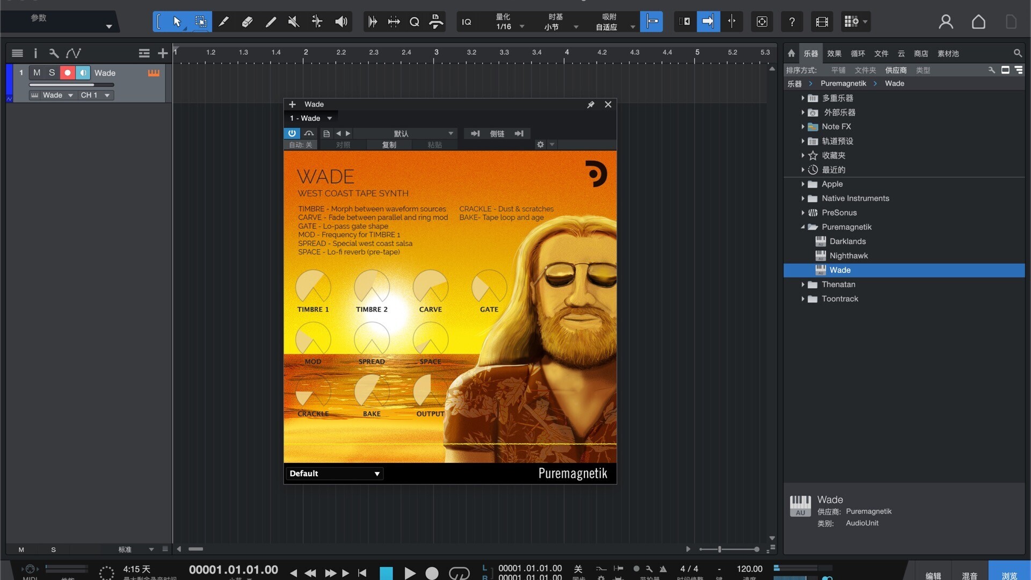
Task: Click the TIMBRE 1 knob
Action: [x=313, y=287]
